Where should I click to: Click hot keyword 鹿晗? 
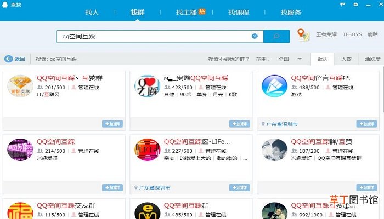[372, 34]
